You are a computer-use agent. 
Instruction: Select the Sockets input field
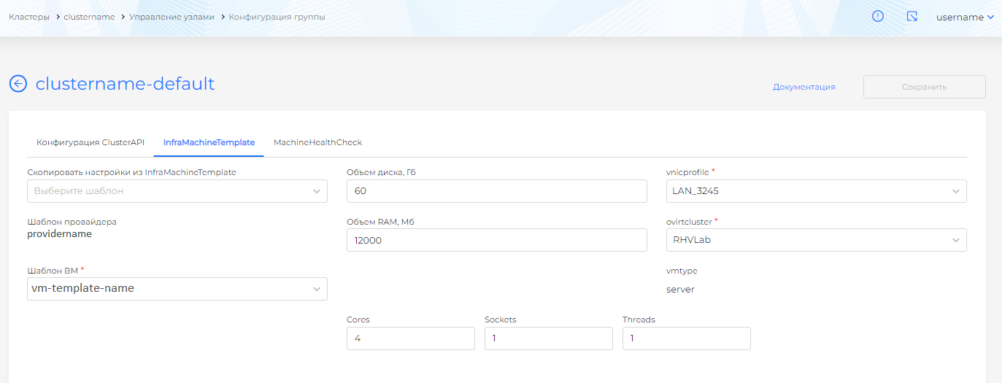pyautogui.click(x=548, y=338)
